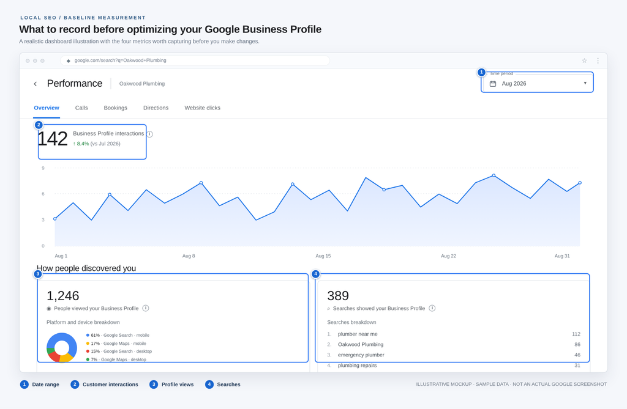Viewport: 627px width, 409px height.
Task: Click 'Platform and device breakdown' label
Action: click(x=83, y=322)
